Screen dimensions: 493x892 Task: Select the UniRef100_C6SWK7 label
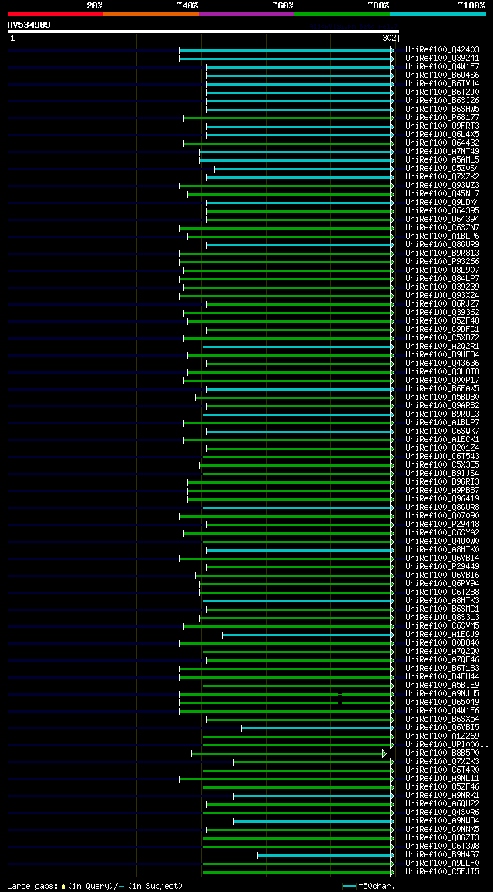point(442,432)
